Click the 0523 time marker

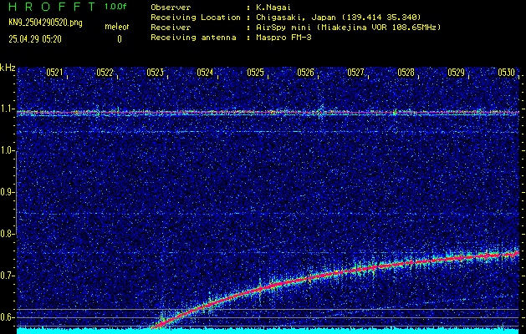tap(155, 73)
